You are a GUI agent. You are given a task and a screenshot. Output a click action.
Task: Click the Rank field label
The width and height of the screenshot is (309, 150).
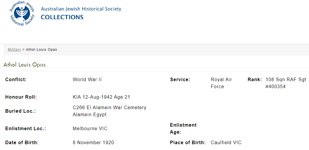click(x=255, y=79)
